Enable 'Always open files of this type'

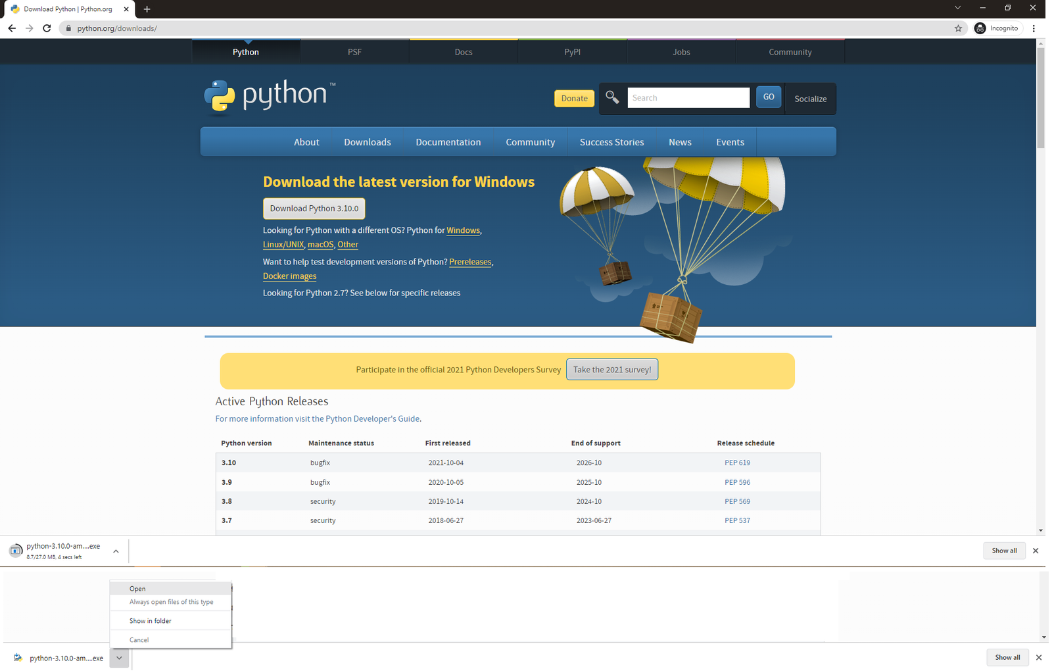[x=170, y=601]
